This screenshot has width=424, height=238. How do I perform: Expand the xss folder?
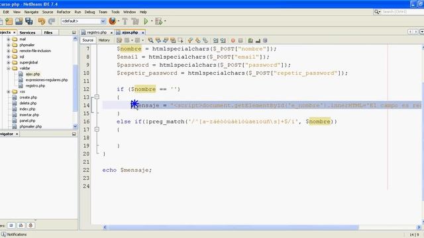tap(9, 92)
